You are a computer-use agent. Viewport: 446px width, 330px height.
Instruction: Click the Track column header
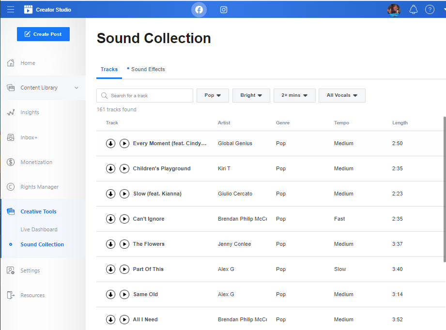click(x=112, y=123)
